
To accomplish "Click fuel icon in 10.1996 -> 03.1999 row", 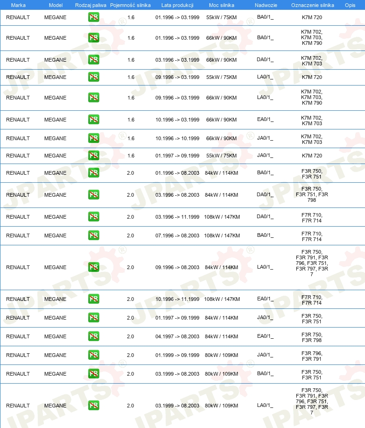I will [x=93, y=120].
